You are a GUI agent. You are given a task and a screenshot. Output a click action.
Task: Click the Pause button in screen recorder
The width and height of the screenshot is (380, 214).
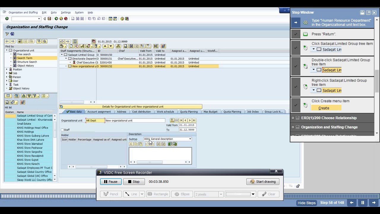pyautogui.click(x=111, y=182)
